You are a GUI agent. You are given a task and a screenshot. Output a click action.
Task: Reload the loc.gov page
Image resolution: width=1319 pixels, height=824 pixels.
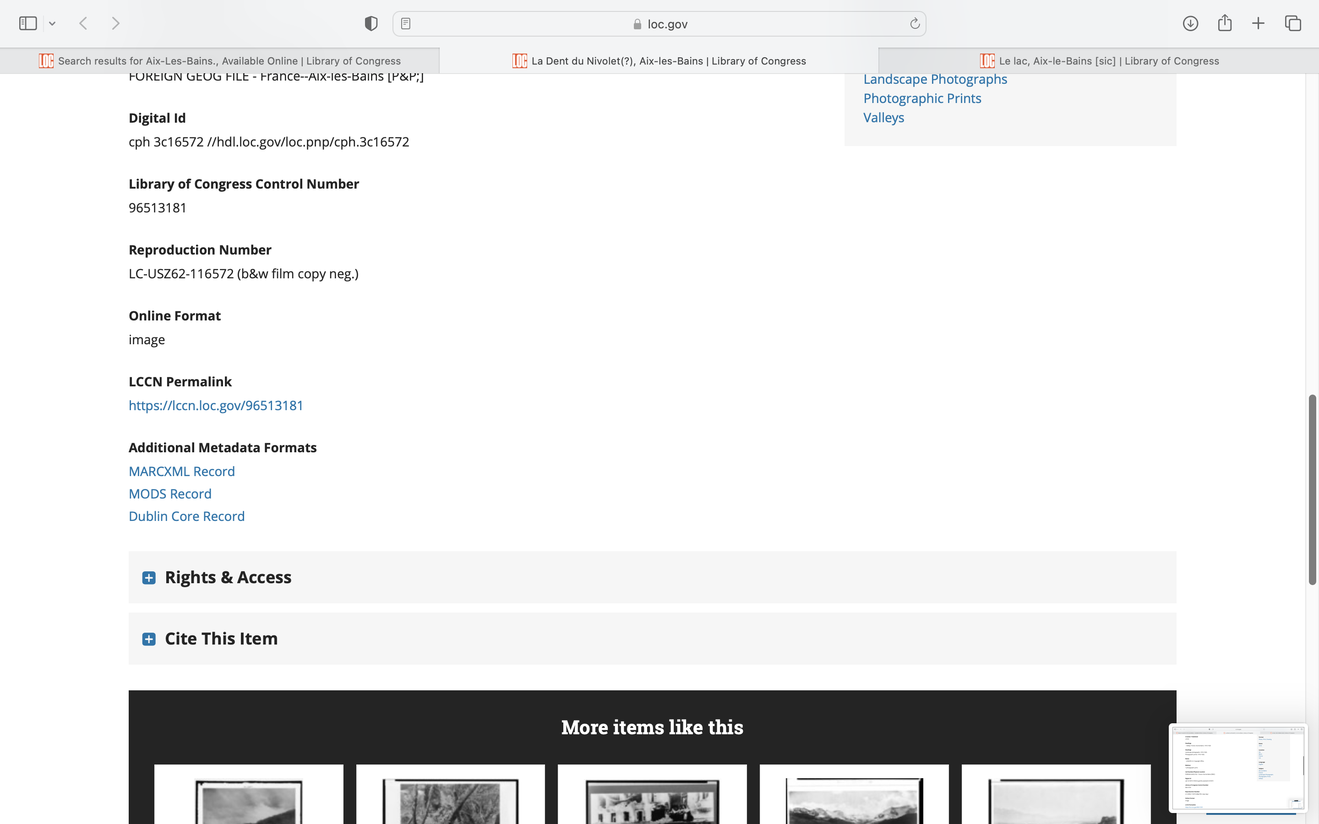(x=915, y=23)
